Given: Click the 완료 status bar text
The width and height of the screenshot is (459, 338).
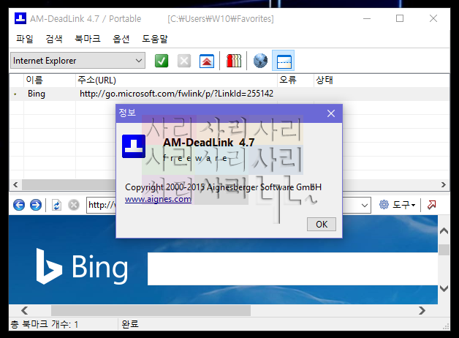Looking at the screenshot, I should pyautogui.click(x=130, y=324).
